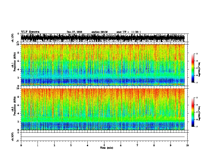Click the flat ch.3 signal line
Viewport: 211px width, 163px height.
pos(103,137)
